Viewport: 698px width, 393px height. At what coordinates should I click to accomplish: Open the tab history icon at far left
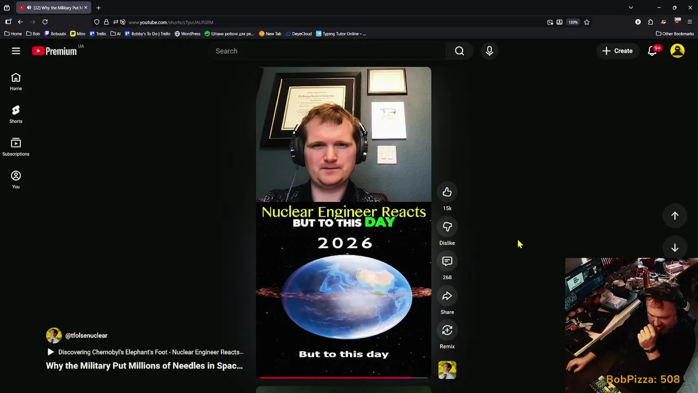click(x=7, y=8)
